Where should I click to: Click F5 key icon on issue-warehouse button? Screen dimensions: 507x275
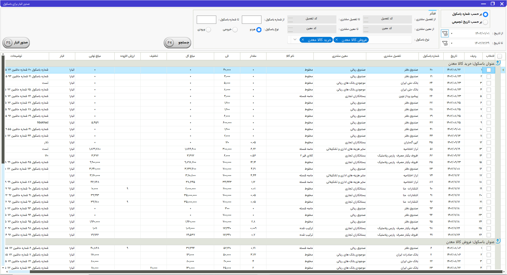[8, 43]
